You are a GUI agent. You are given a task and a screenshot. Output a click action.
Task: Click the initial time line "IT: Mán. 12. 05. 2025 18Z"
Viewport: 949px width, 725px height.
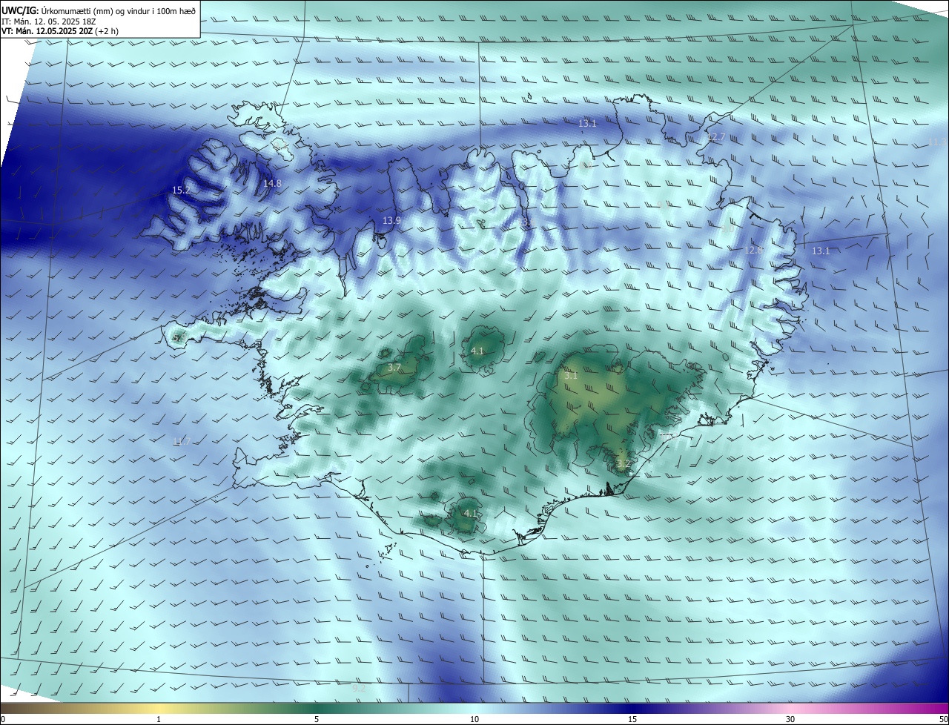(x=49, y=21)
